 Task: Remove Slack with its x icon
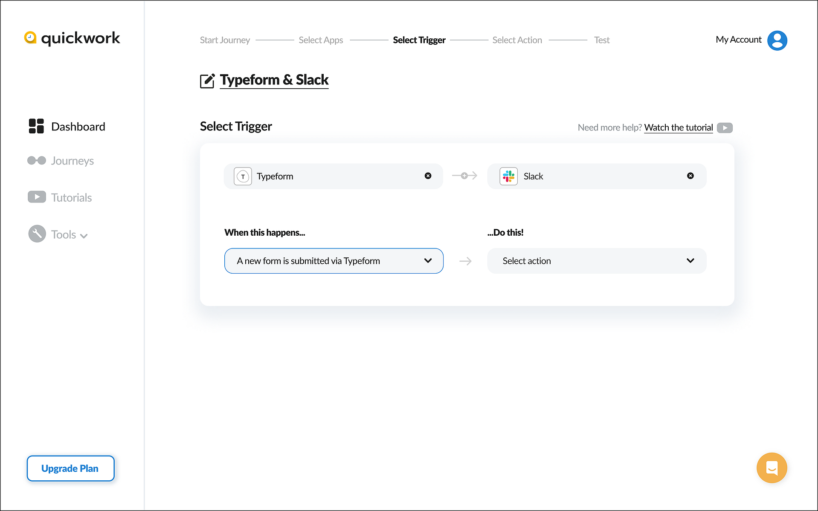(x=690, y=176)
